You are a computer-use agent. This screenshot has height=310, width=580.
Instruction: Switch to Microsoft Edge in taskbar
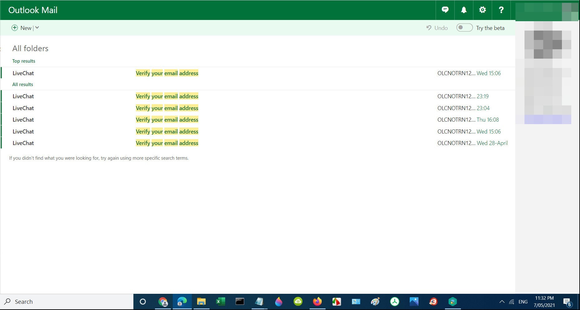point(182,302)
